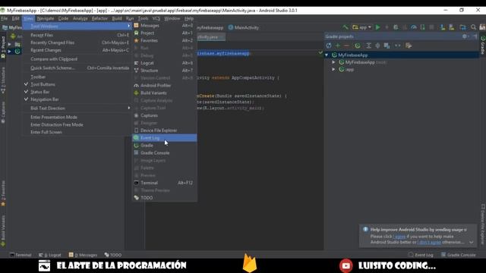Open the Refactor menu in menu bar

(x=99, y=18)
